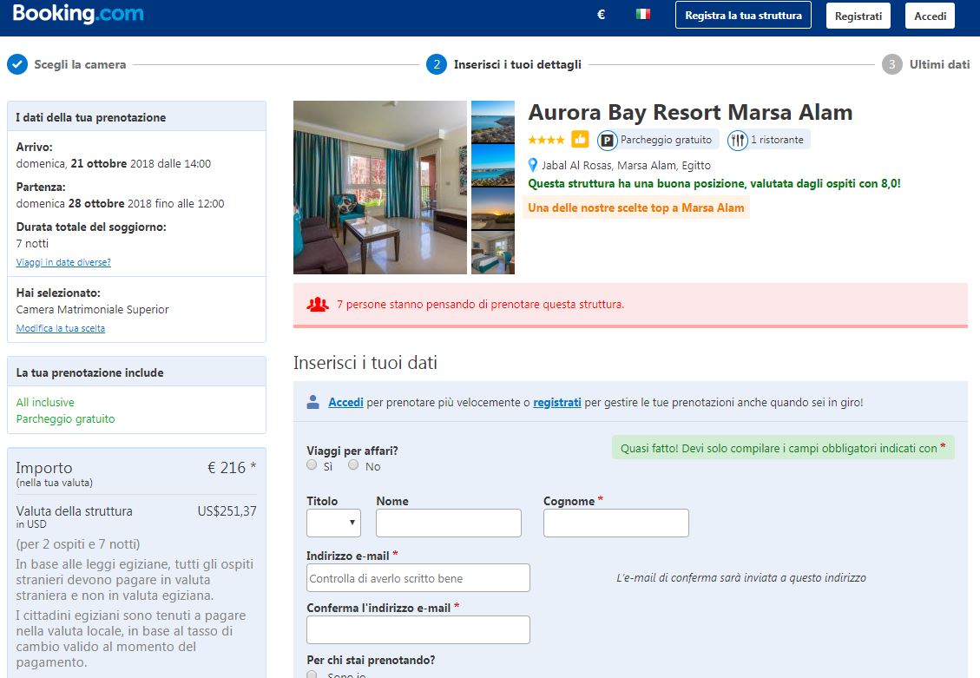The image size is (980, 678).
Task: Click Camera Matrimoniale Superior text
Action: [x=93, y=309]
